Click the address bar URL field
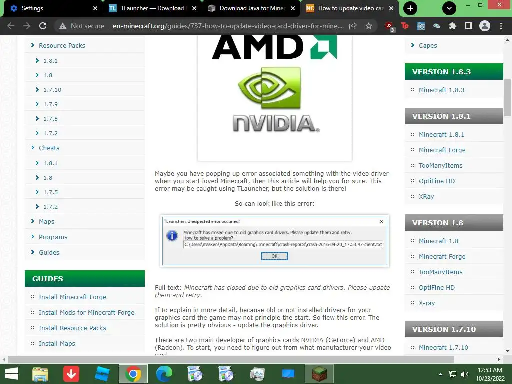The height and width of the screenshot is (384, 512). point(227,26)
